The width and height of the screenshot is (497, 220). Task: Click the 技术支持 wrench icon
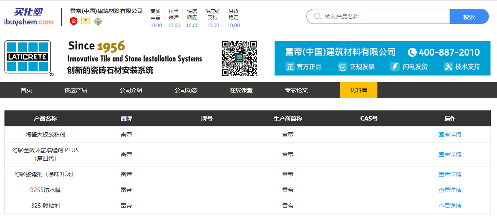tap(448, 67)
